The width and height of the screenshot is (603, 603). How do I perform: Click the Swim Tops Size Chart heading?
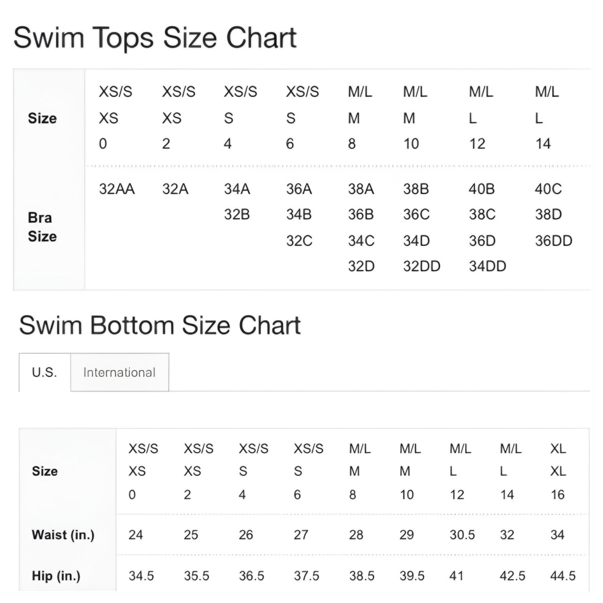pos(155,38)
